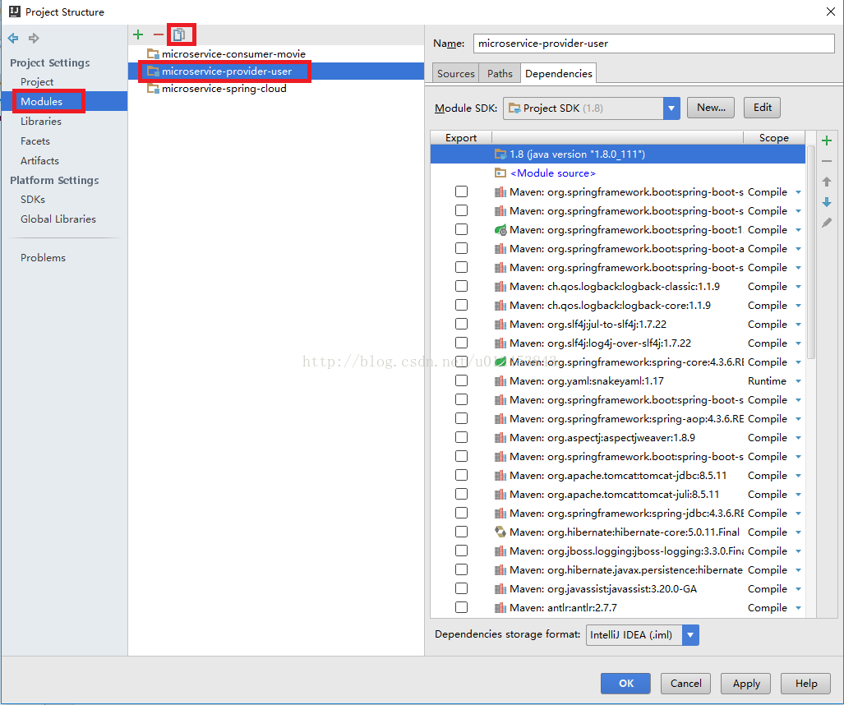Image resolution: width=844 pixels, height=705 pixels.
Task: Open Artifacts settings
Action: 39,160
